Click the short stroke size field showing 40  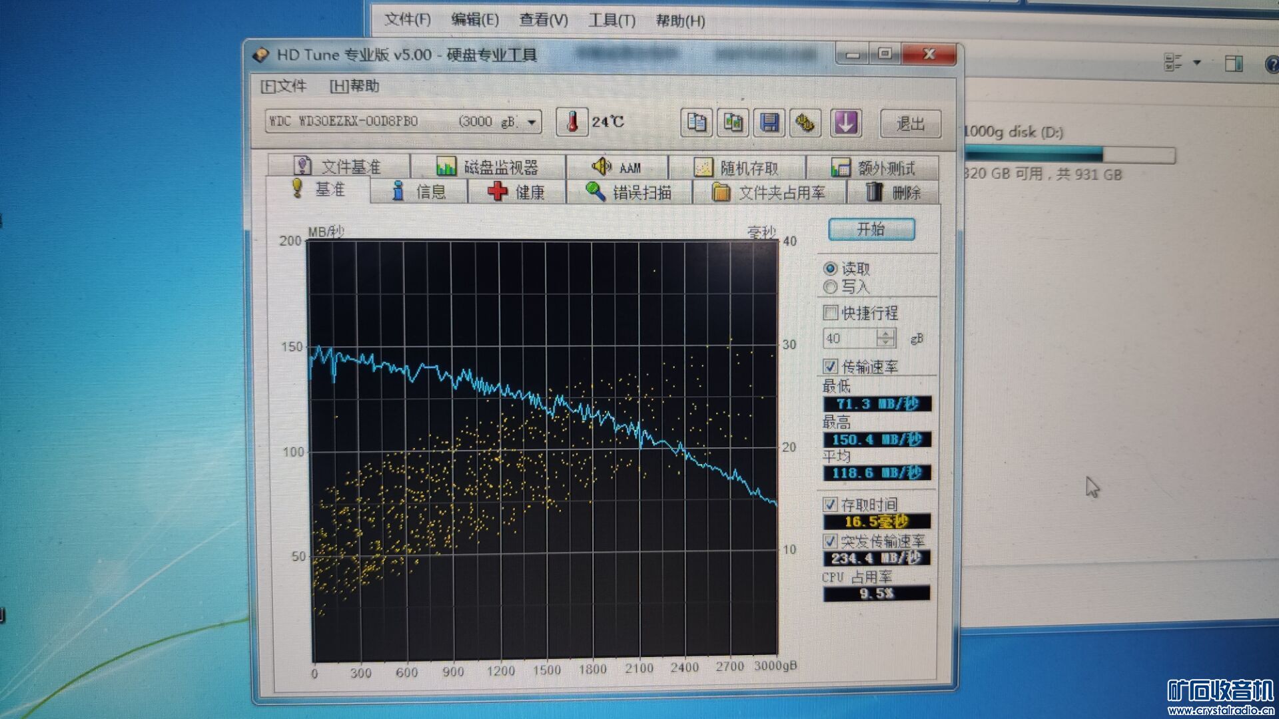coord(849,338)
